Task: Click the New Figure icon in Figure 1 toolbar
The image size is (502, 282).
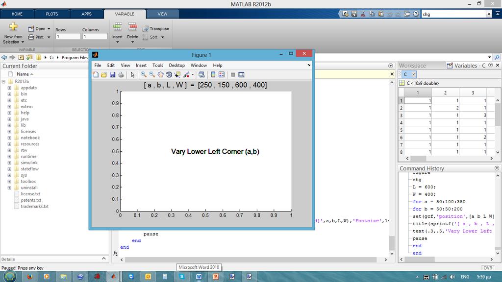Action: [x=96, y=74]
